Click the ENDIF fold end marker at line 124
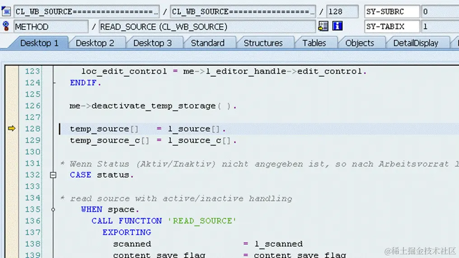Screen dimensions: 459x258 click(x=54, y=83)
